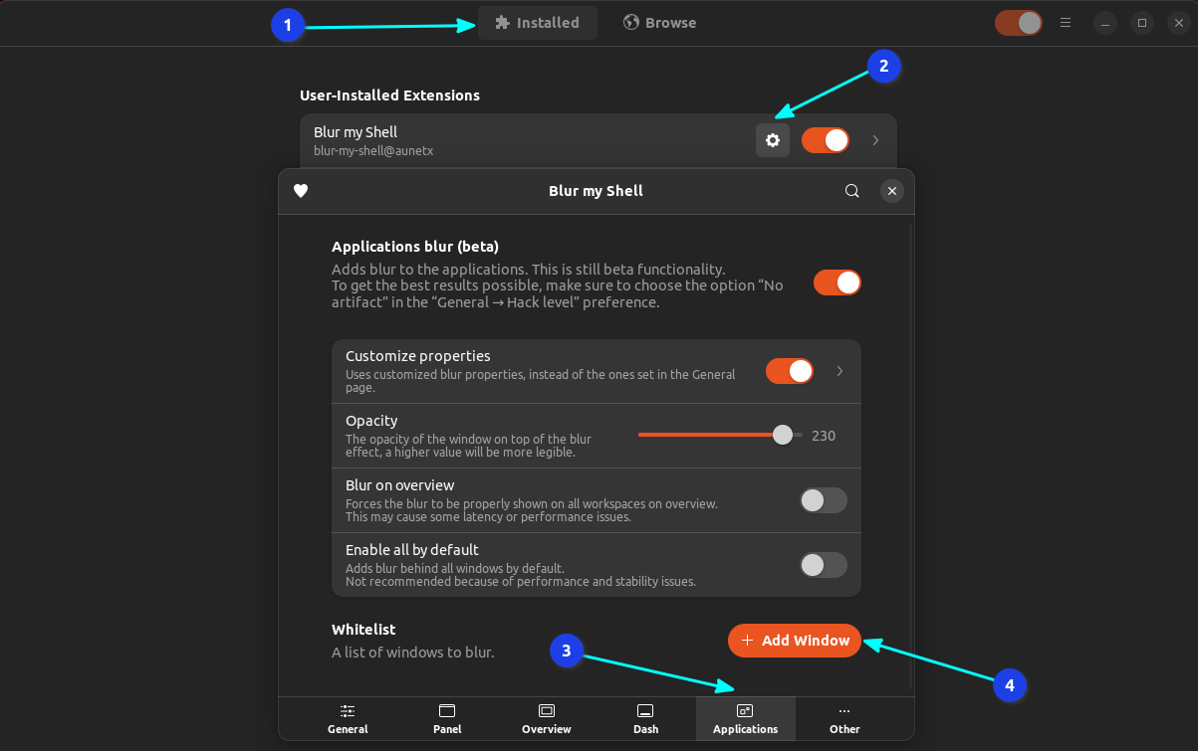Toggle Enable all by default
1198x751 pixels.
pyautogui.click(x=823, y=565)
